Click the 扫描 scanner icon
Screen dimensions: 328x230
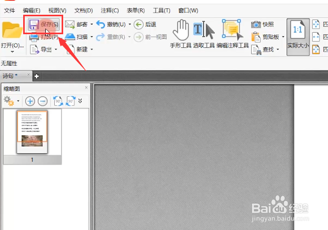[x=70, y=37]
